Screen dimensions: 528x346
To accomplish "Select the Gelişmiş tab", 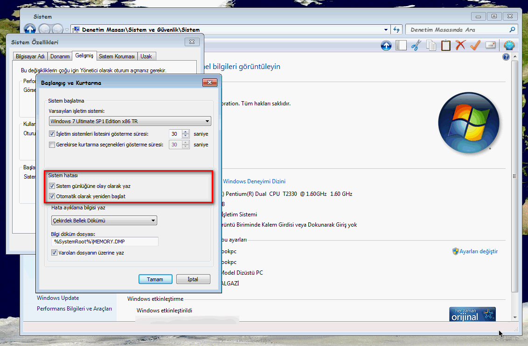I will [84, 55].
